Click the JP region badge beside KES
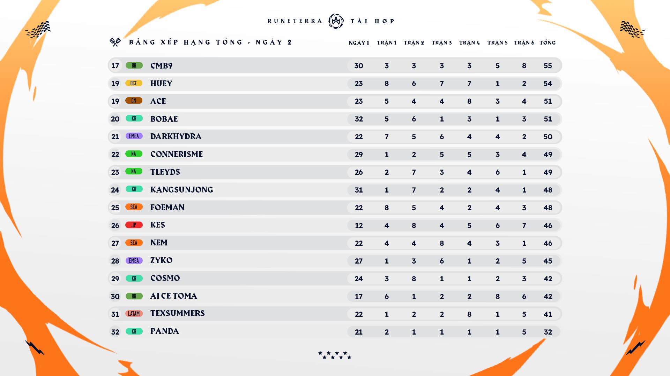Image resolution: width=670 pixels, height=376 pixels. [134, 225]
